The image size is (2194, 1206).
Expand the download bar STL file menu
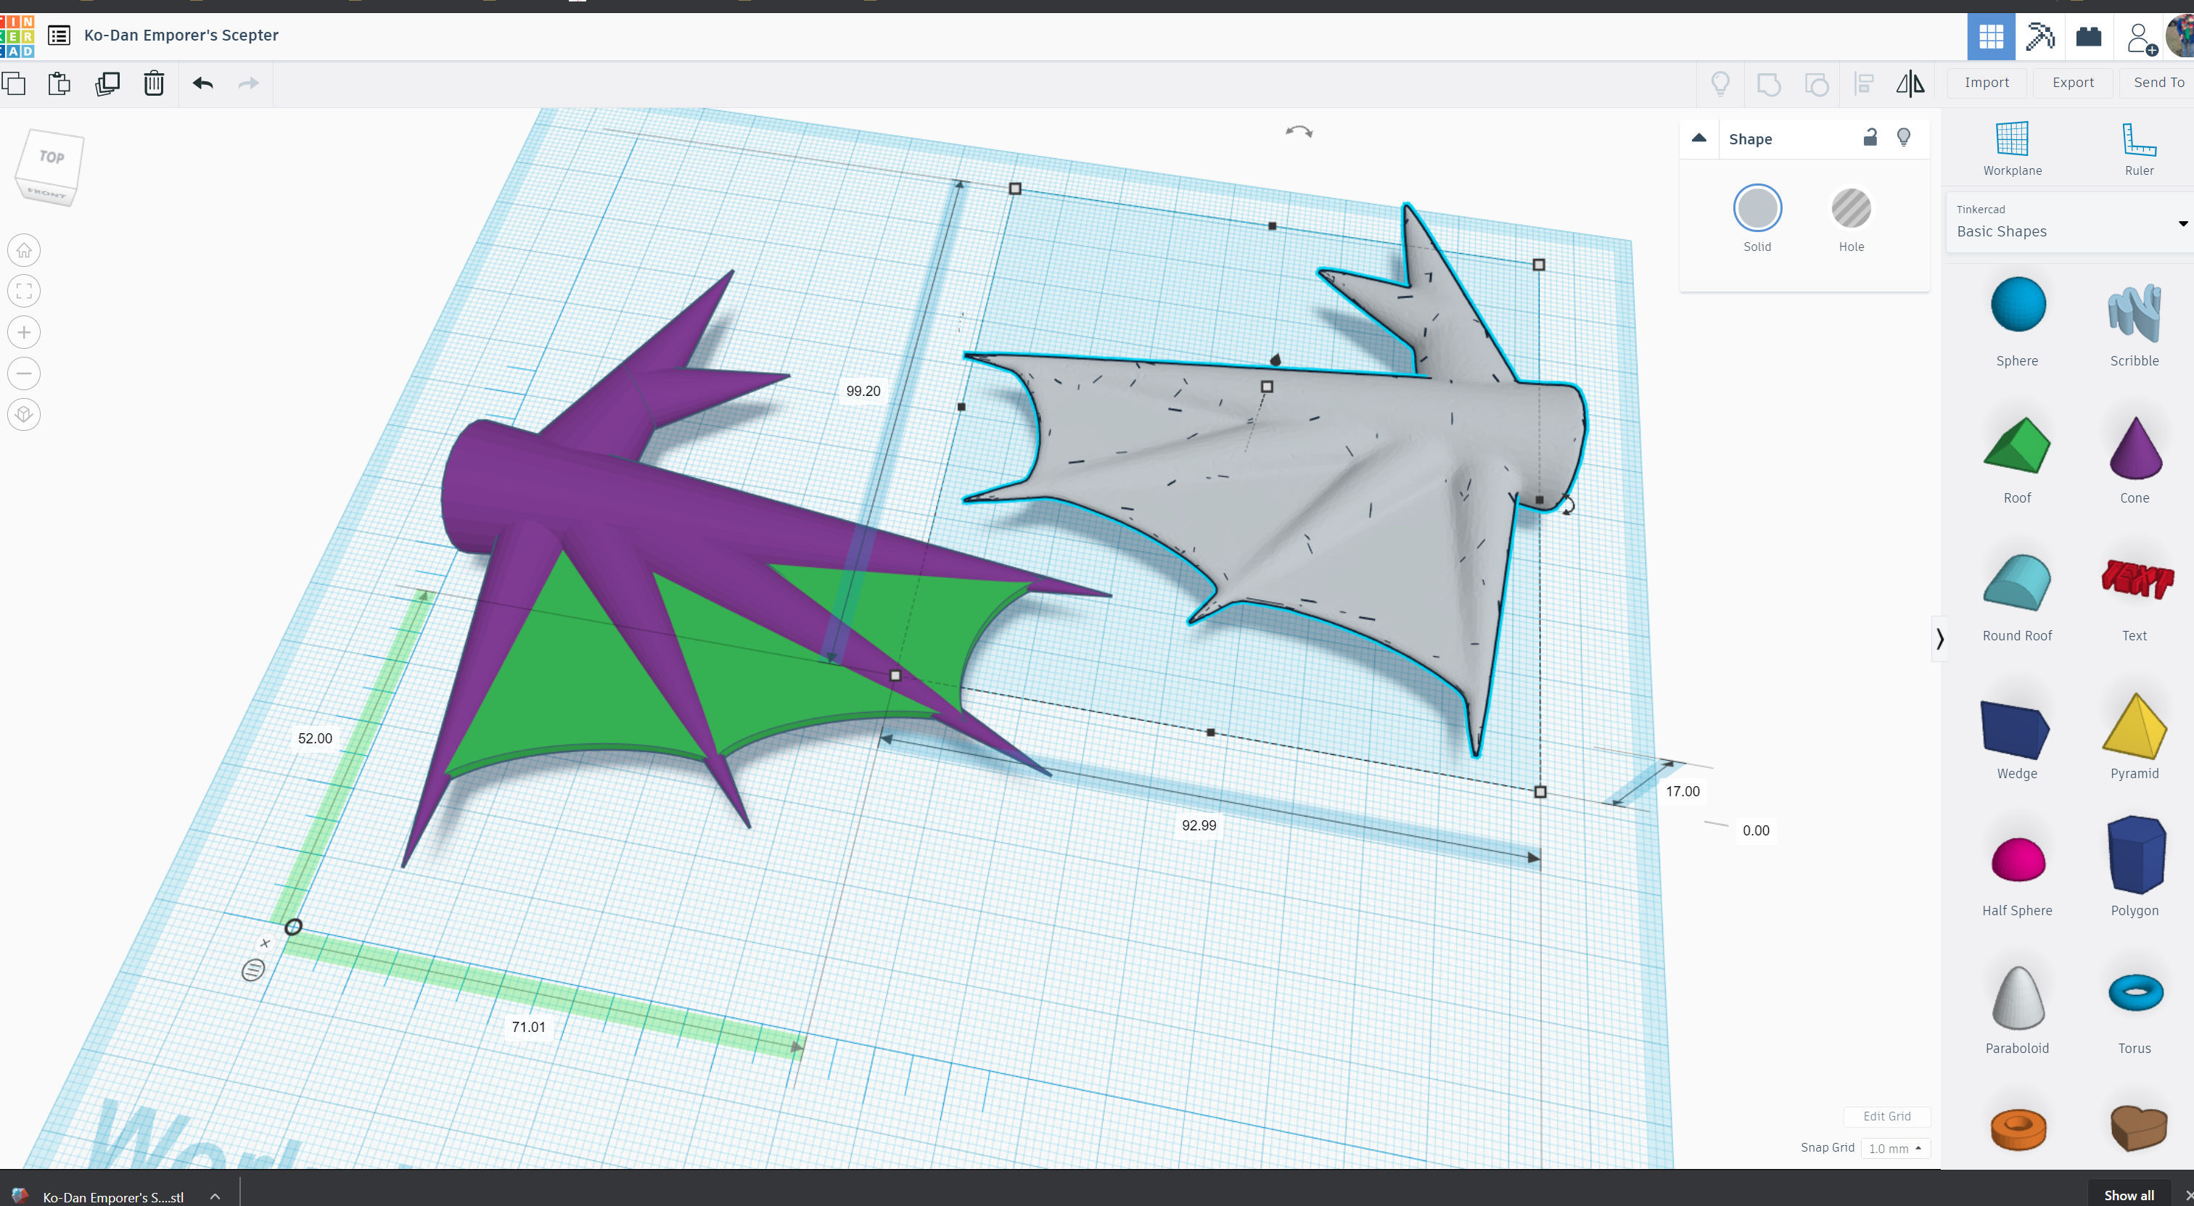click(215, 1196)
